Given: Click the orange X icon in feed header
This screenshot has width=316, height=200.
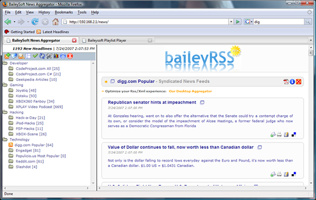Looking at the screenshot, I should [x=299, y=82].
